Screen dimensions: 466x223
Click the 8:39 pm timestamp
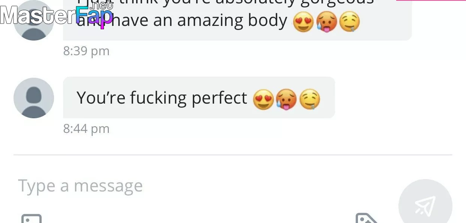86,51
